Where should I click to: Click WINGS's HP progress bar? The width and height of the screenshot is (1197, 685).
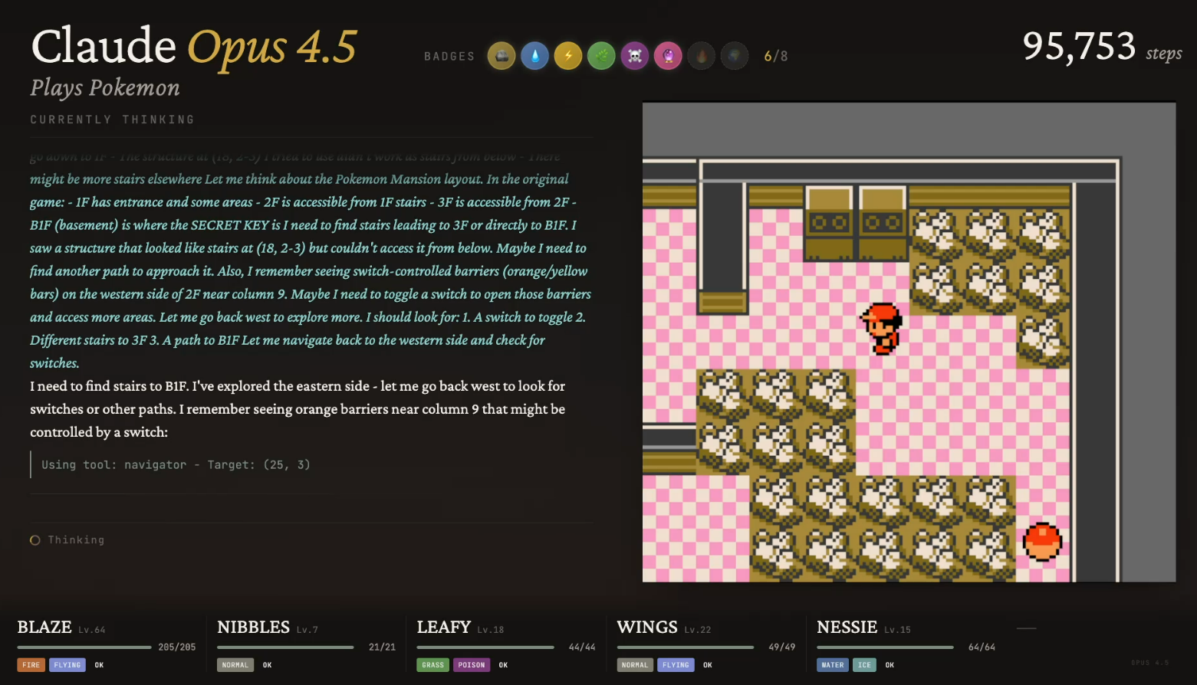pyautogui.click(x=686, y=647)
